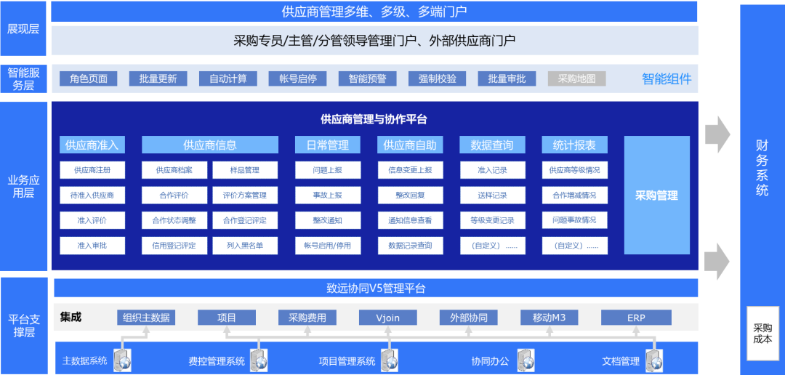Select the 合作登记评定 item

245,220
